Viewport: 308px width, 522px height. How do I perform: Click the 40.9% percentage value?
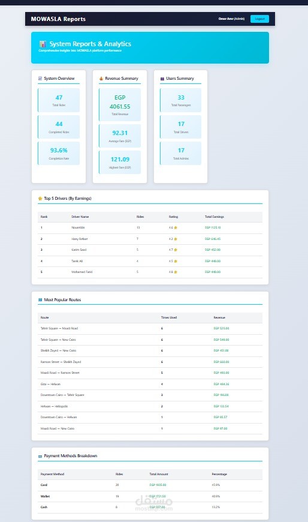[x=216, y=496]
